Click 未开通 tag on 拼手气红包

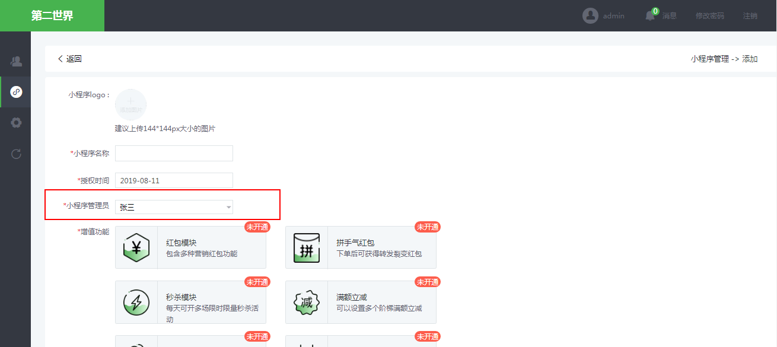[x=428, y=227]
